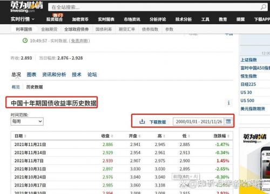Screen dimensions: 270x194
Task: Switch to the 论坛 tab
Action: point(92,74)
